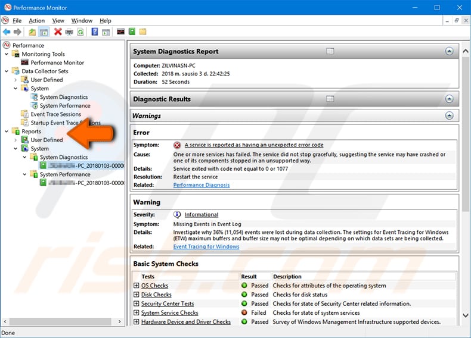Viewport: 471px width, 338px height.
Task: Click red Failed indicator for System Service Checks
Action: tap(244, 312)
